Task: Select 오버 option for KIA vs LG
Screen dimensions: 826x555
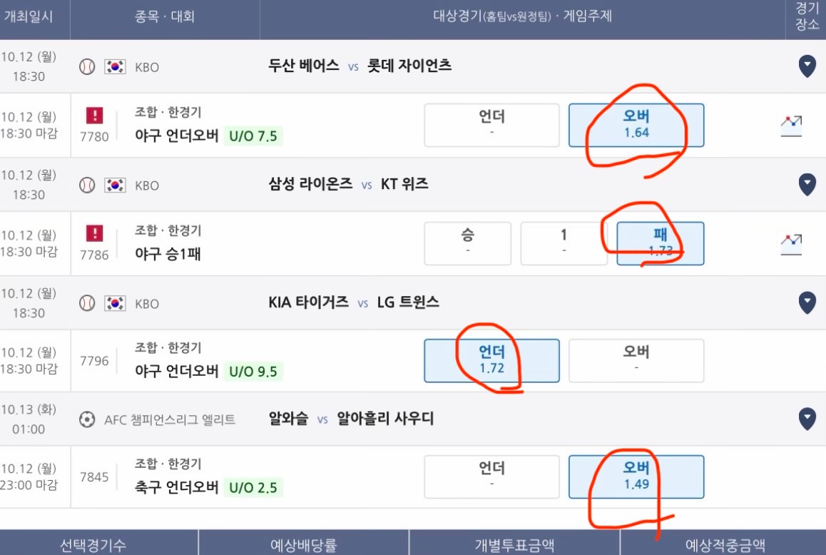Action: click(636, 360)
